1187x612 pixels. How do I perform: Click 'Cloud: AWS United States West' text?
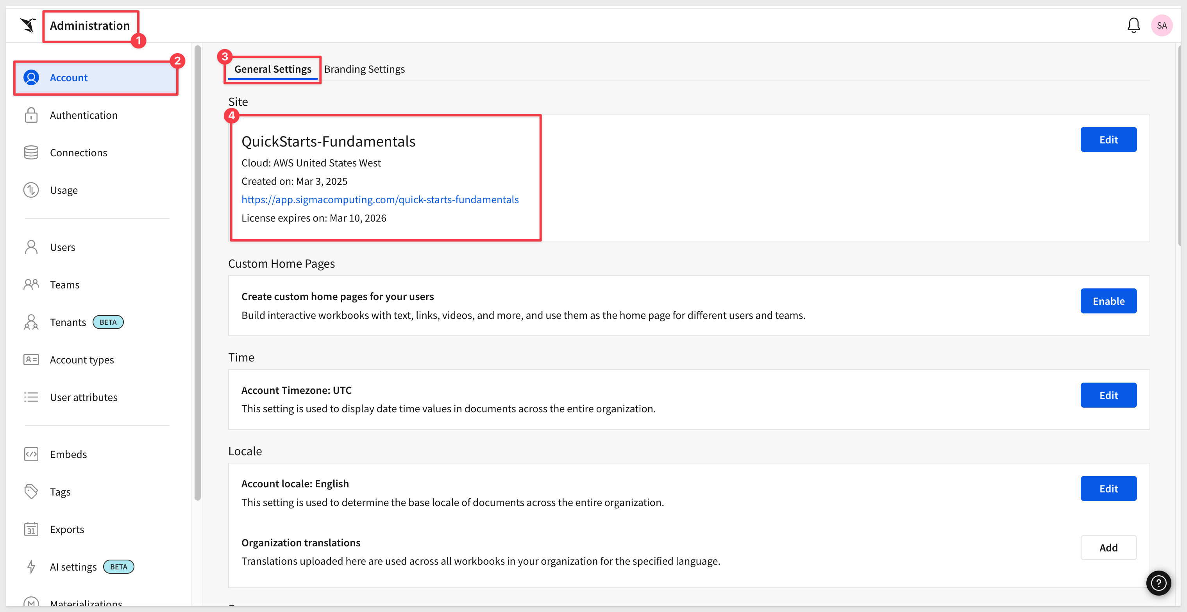311,163
